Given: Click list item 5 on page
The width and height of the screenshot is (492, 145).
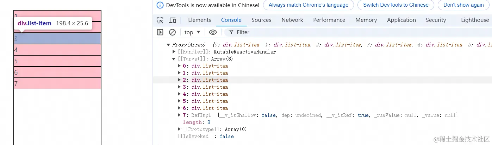Looking at the screenshot, I should (57, 61).
